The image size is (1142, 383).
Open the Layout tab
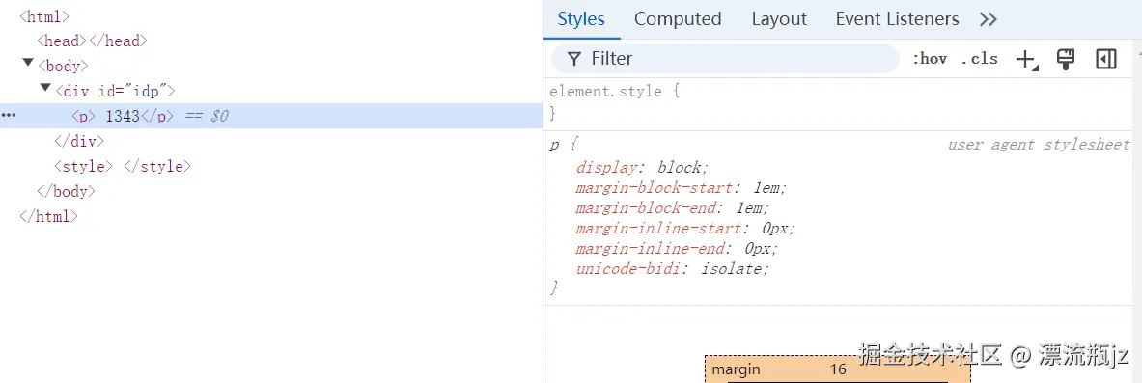click(779, 19)
